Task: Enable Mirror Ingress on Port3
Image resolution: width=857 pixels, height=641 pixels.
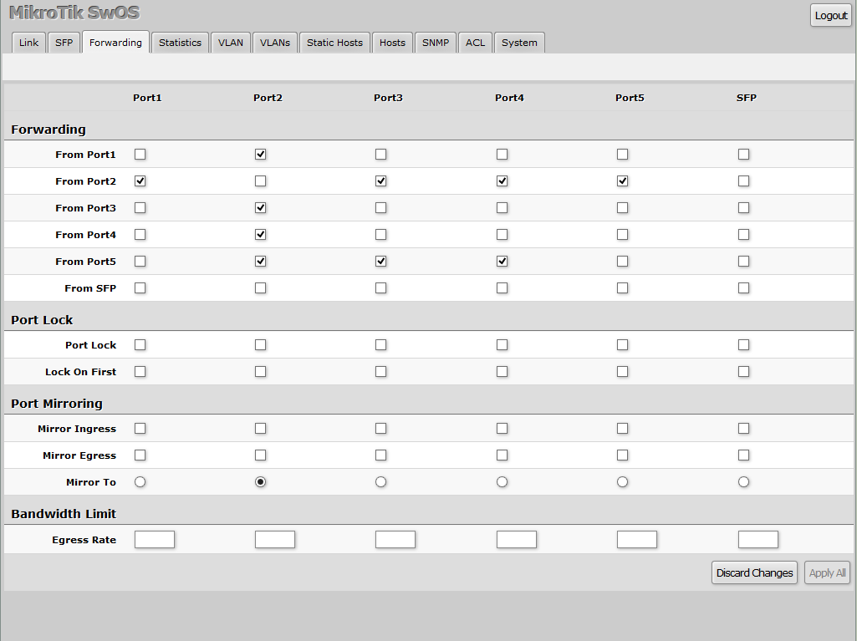Action: 381,429
